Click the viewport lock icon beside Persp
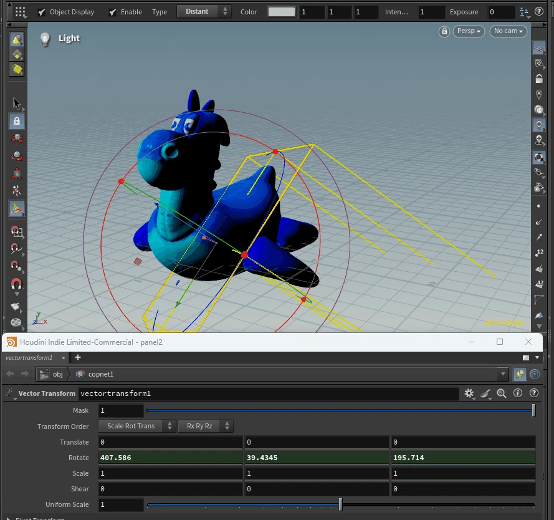The image size is (554, 520). click(444, 31)
